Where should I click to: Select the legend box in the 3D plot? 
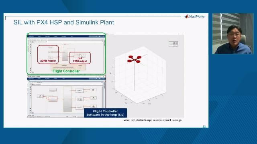tap(173, 44)
